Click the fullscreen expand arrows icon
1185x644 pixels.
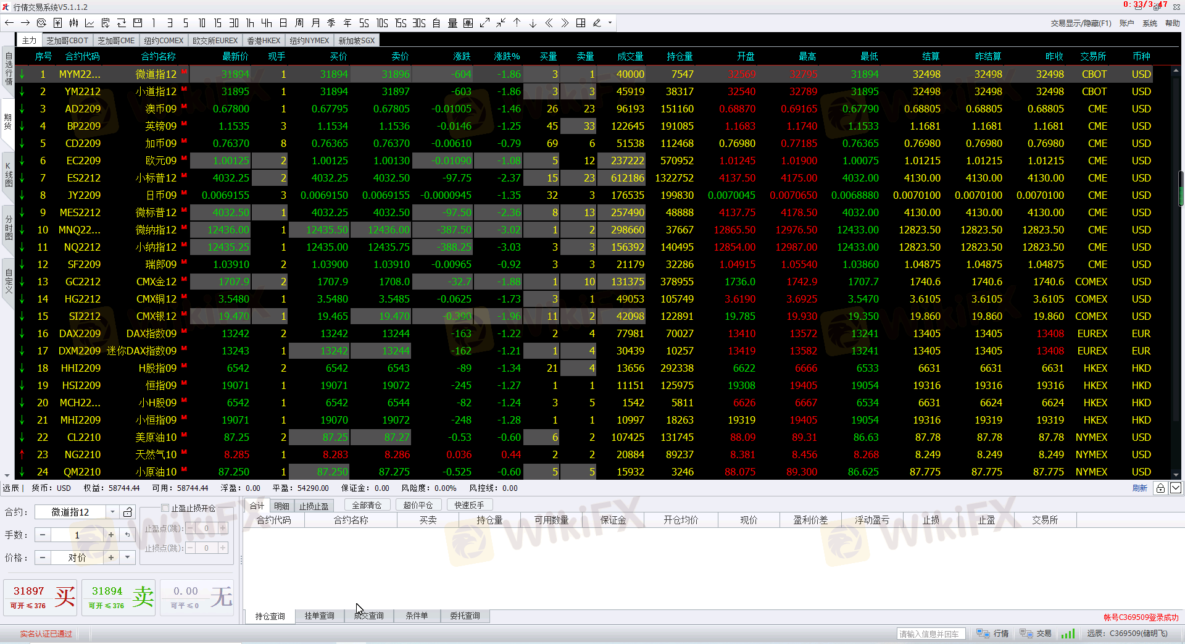[x=484, y=23]
